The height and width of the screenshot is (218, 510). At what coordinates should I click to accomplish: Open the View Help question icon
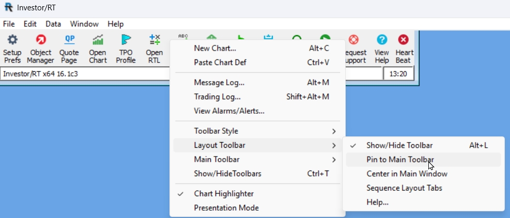click(381, 40)
